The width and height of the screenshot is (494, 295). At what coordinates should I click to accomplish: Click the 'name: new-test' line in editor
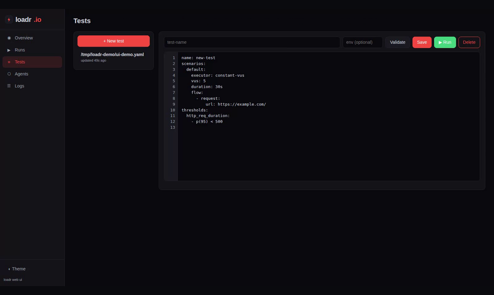tap(198, 58)
